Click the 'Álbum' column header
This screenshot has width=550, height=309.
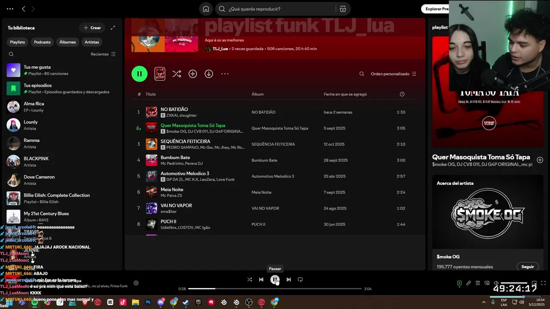(257, 94)
